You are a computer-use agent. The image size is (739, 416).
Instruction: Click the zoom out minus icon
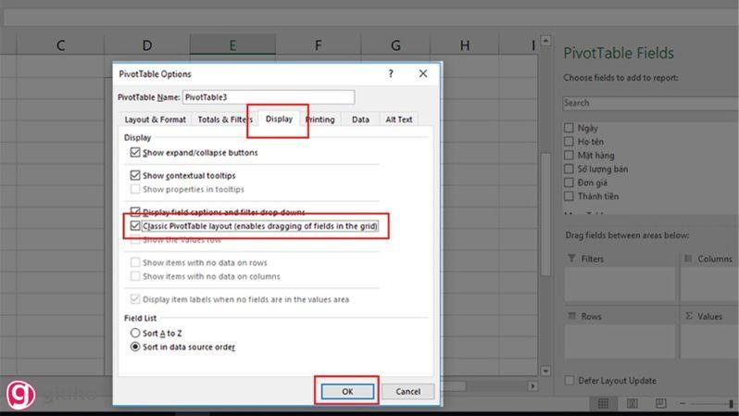[683, 403]
